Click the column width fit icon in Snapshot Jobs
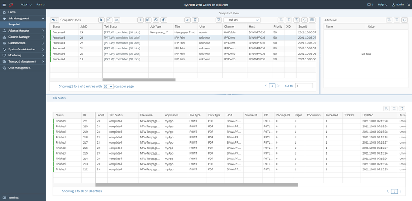 289,20
